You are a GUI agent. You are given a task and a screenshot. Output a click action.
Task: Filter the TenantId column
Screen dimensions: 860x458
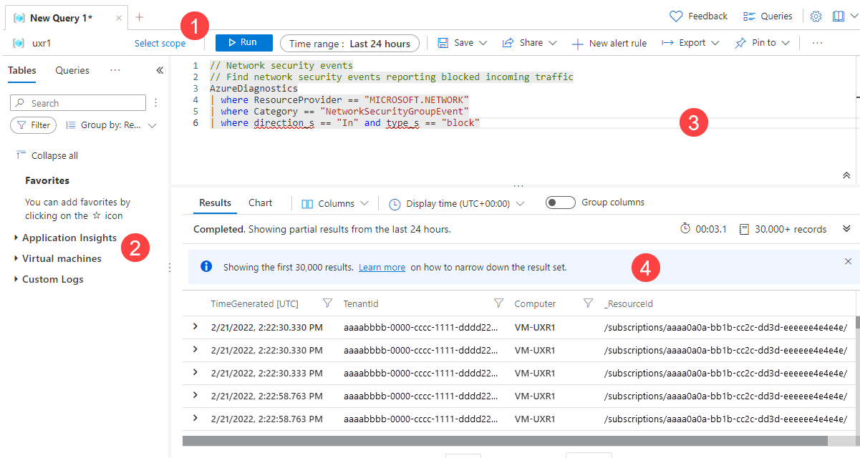click(498, 303)
